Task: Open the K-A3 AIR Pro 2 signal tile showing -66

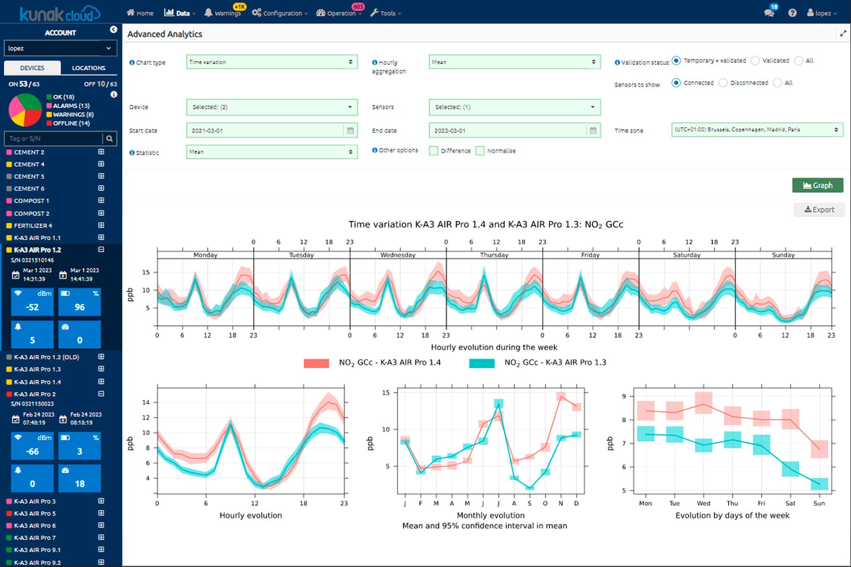Action: coord(32,446)
